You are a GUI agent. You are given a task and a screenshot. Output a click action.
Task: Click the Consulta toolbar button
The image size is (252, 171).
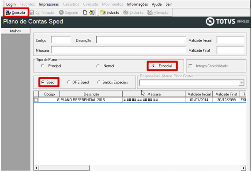pos(15,12)
